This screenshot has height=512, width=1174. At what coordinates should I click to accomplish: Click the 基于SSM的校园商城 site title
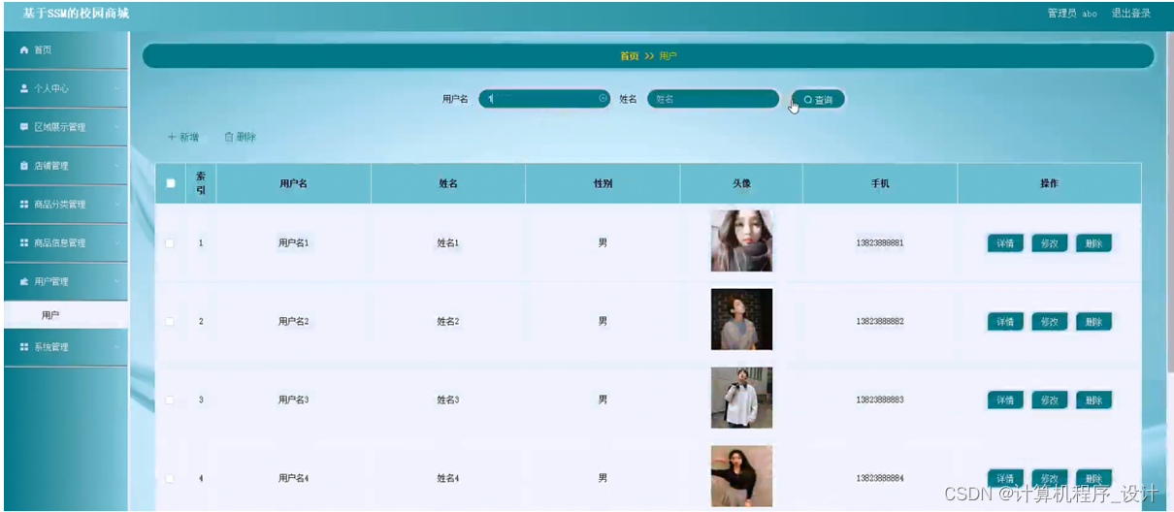click(76, 14)
